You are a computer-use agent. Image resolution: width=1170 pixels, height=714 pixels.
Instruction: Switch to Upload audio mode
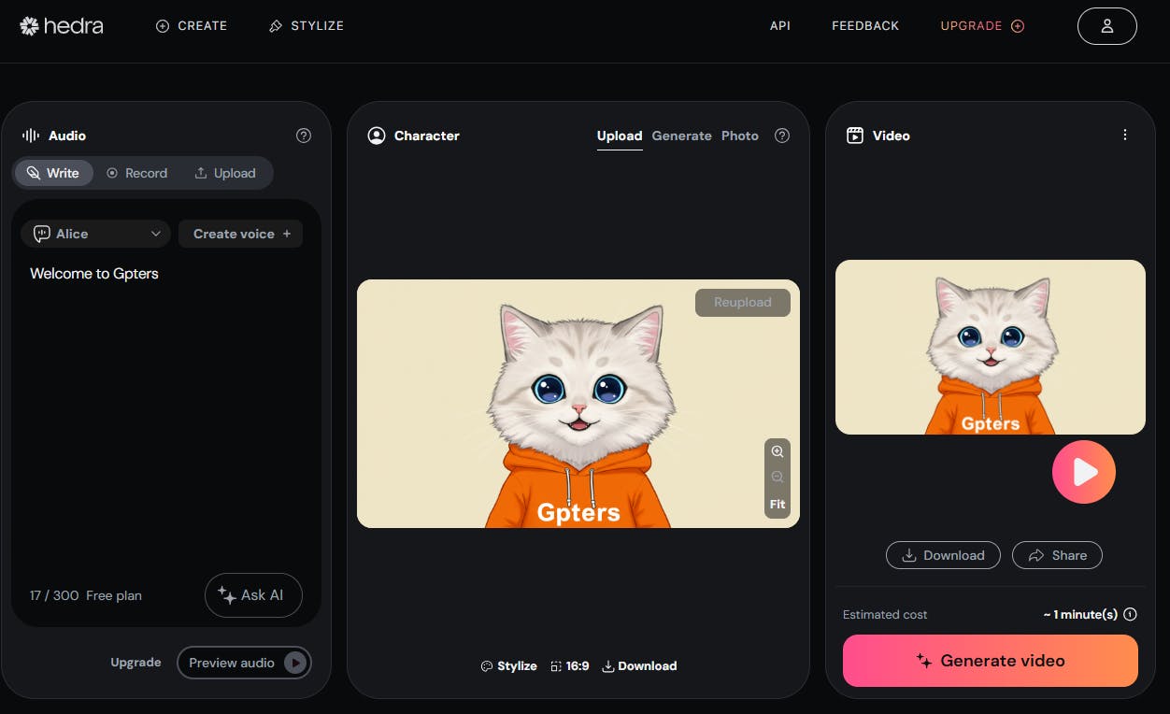tap(225, 173)
